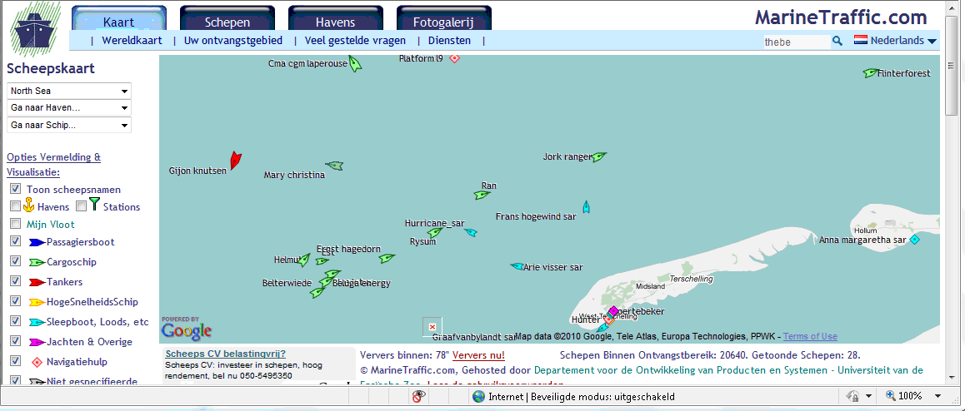Uncheck the Passagiersboot checkbox
The width and height of the screenshot is (965, 411).
pos(15,241)
